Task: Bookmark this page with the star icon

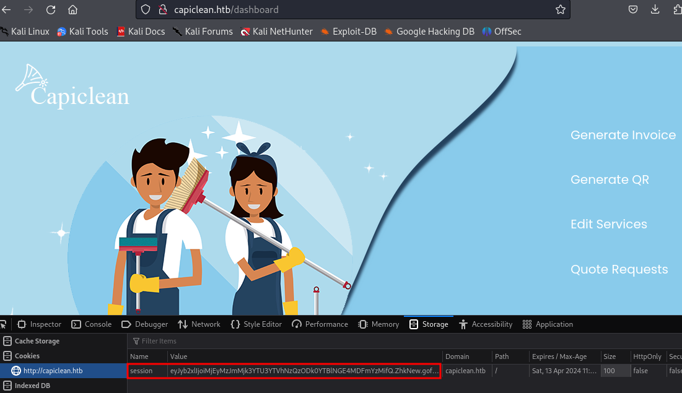Action: tap(560, 10)
